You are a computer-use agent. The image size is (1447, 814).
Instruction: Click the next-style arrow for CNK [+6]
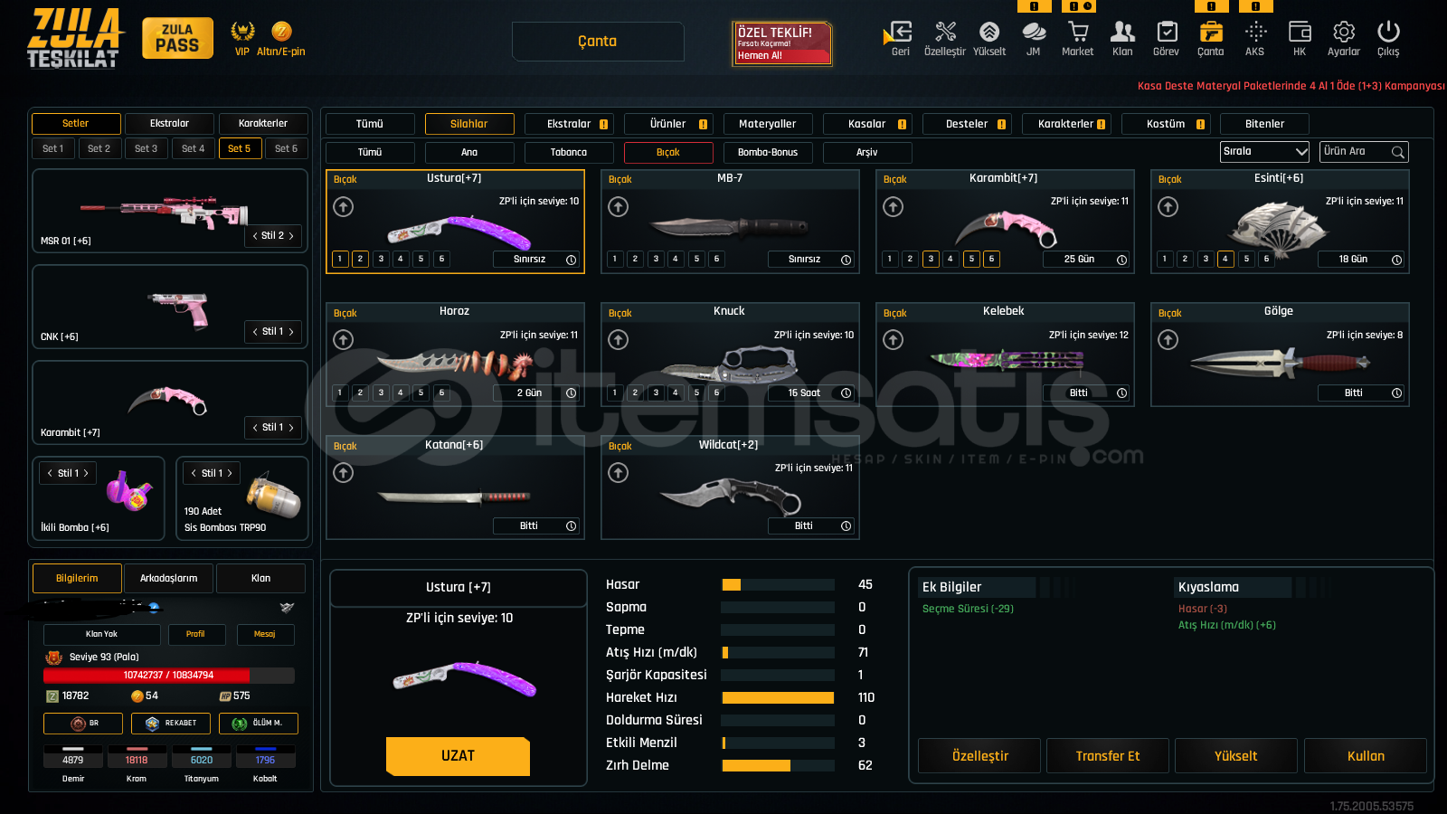291,332
